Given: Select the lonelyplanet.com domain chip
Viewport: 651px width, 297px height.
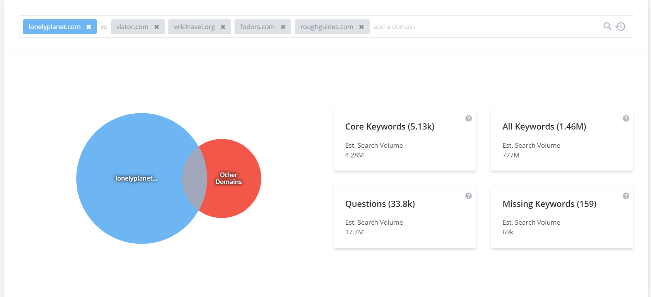Looking at the screenshot, I should pos(55,27).
